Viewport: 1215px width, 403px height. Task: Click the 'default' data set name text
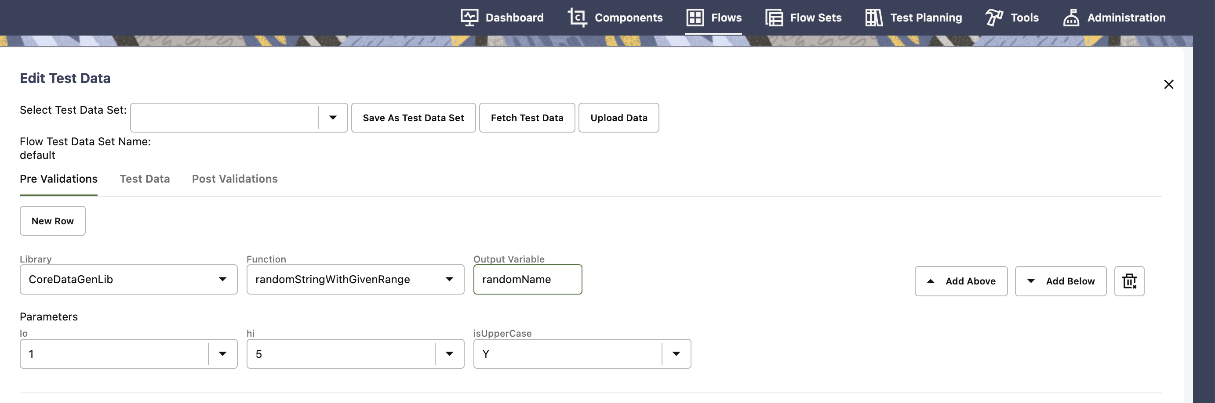click(37, 155)
